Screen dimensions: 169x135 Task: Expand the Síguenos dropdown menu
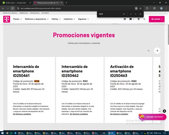coord(83,19)
